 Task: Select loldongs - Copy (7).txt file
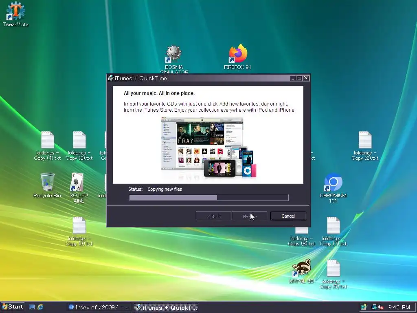(x=333, y=231)
